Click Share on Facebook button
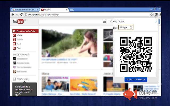 pyautogui.click(x=136, y=79)
